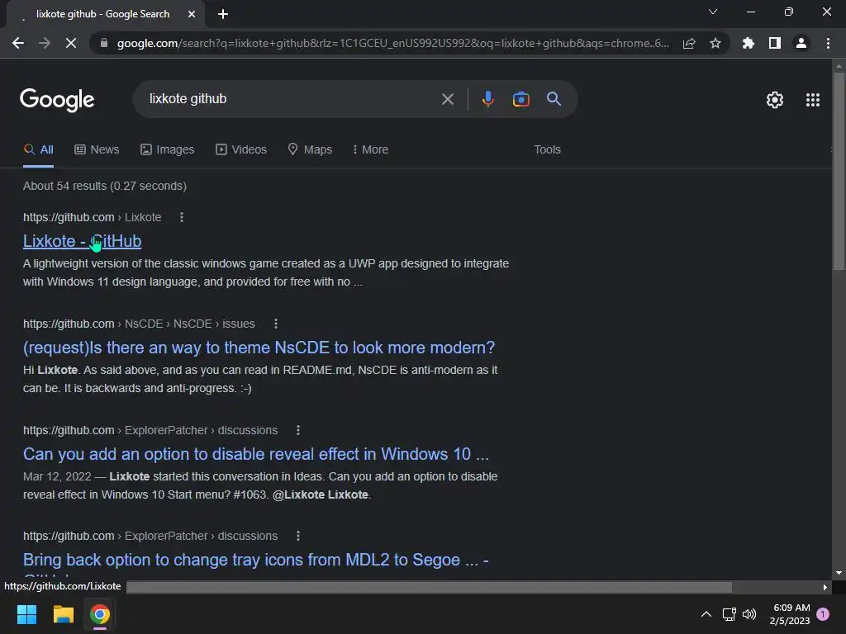Share this page via the share icon

pyautogui.click(x=689, y=43)
